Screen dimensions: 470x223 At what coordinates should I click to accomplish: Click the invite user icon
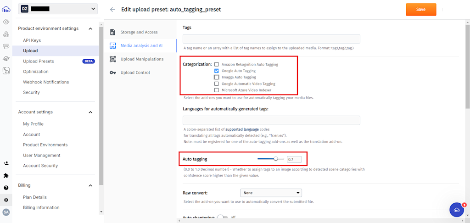pos(6,163)
